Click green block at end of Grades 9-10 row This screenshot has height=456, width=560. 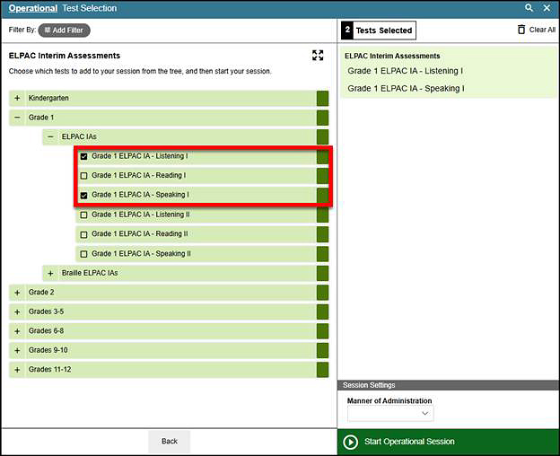(322, 350)
